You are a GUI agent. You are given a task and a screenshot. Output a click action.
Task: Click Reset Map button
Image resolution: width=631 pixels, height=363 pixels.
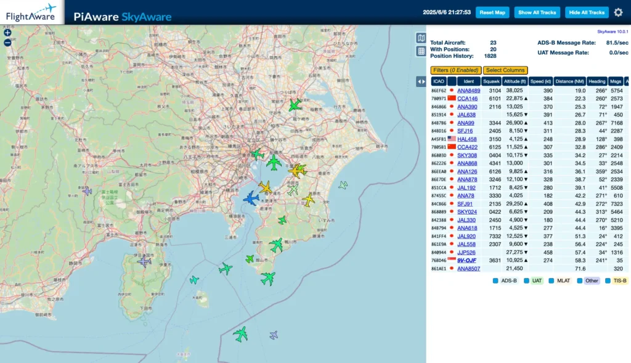[x=492, y=12]
